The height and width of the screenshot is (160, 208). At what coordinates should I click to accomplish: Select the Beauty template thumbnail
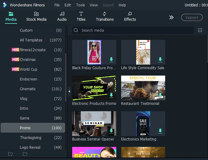pos(94,152)
